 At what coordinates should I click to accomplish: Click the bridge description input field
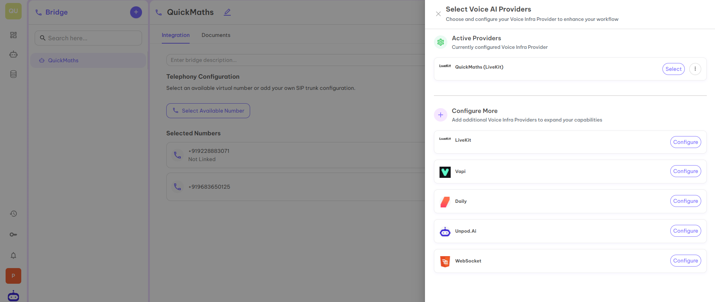(296, 60)
